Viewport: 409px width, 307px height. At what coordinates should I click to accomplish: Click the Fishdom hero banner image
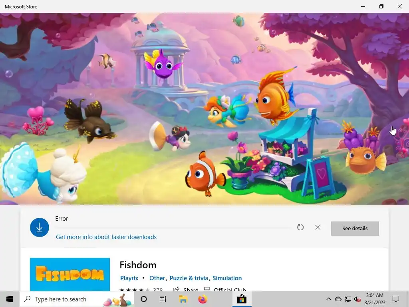[204, 109]
